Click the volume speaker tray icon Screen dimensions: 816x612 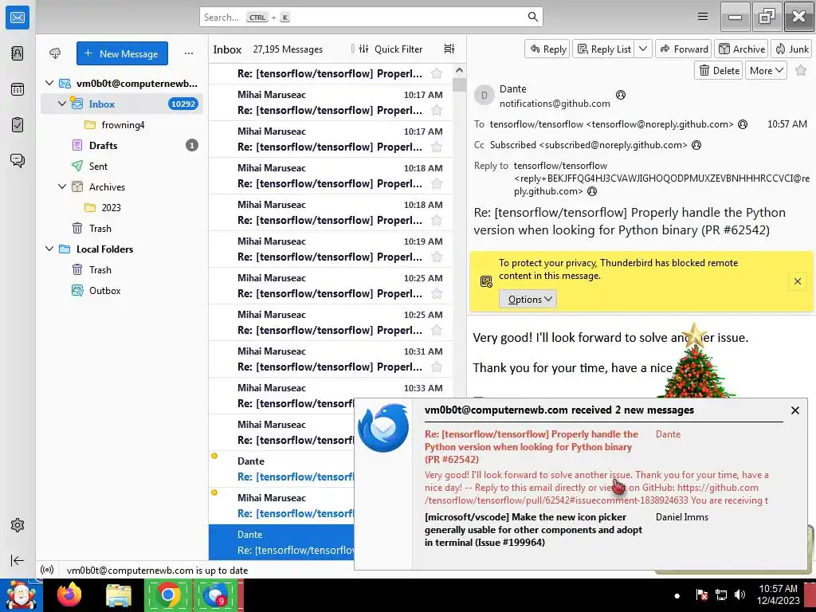click(x=739, y=594)
